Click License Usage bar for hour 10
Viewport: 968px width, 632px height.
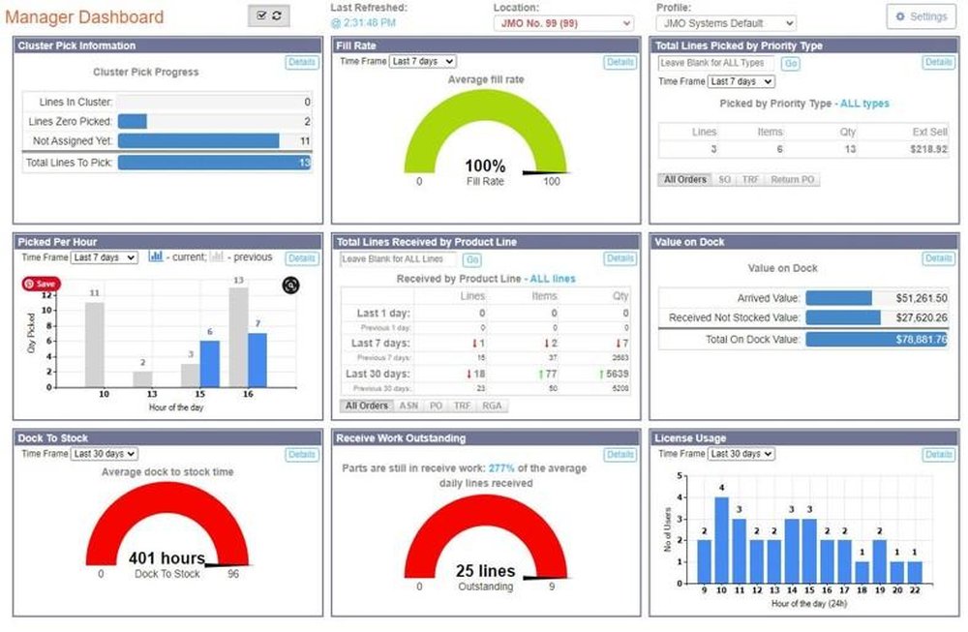tap(722, 540)
